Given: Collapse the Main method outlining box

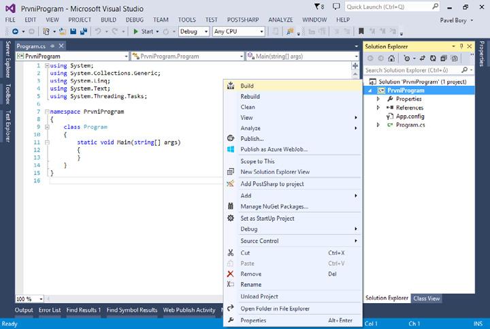Looking at the screenshot, I should tap(46, 142).
